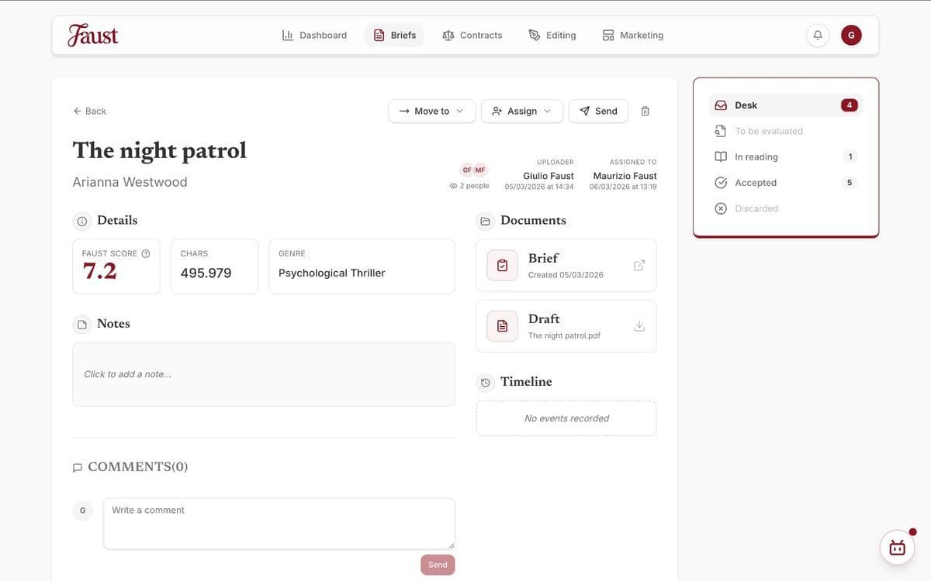The height and width of the screenshot is (581, 931).
Task: Download the Draft PDF file
Action: click(x=639, y=326)
